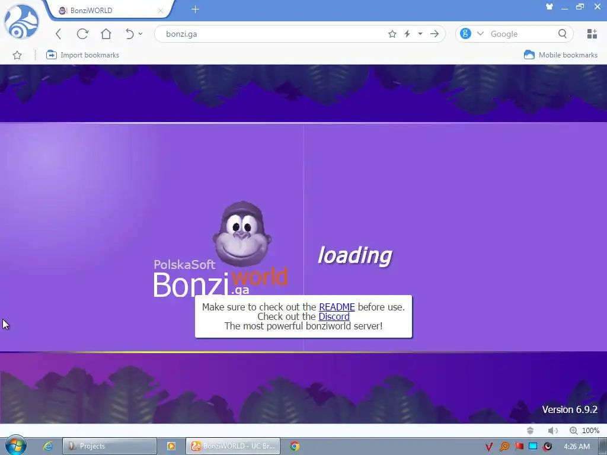Click the Bonzi monkey head logo
Screen dimensions: 607x455
point(242,233)
